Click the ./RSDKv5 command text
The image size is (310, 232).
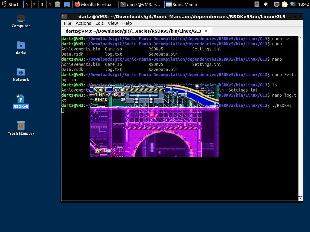(x=282, y=105)
